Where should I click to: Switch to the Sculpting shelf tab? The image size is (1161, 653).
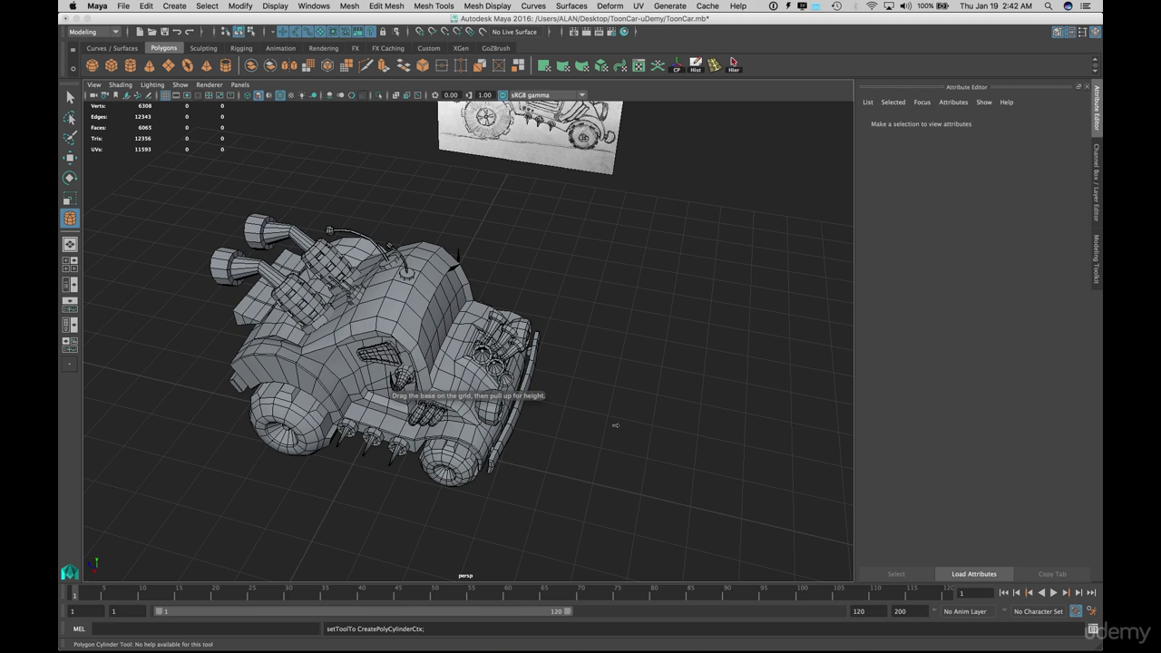[x=203, y=48]
